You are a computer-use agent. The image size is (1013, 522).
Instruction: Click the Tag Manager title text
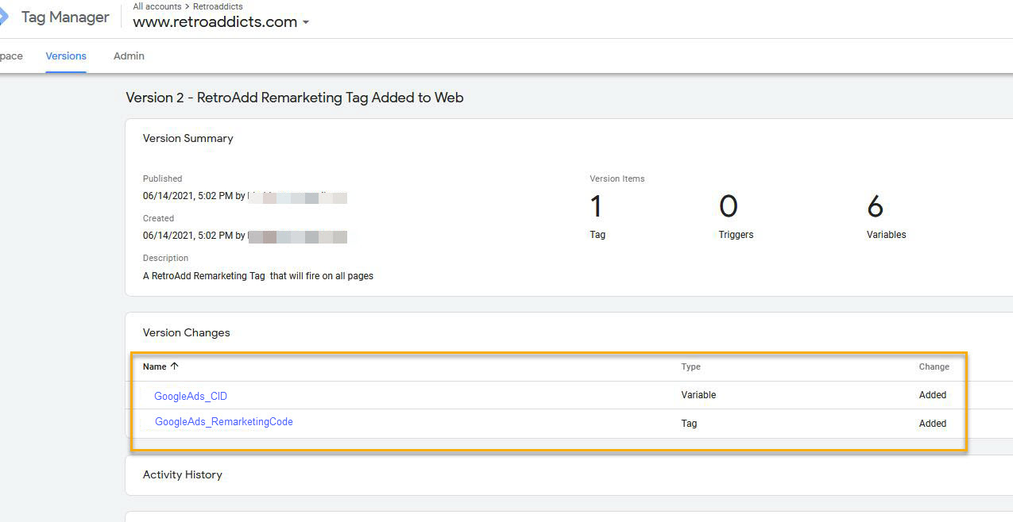tap(65, 17)
